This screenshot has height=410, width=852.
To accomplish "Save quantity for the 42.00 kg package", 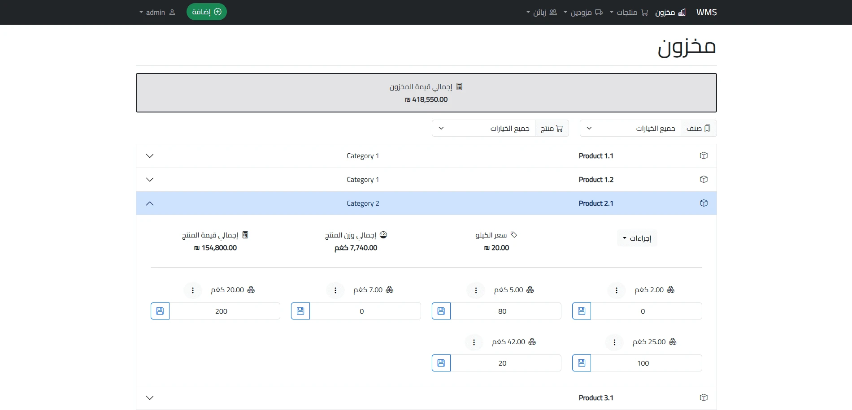I will (x=441, y=363).
